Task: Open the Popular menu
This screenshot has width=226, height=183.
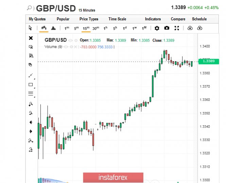Action: click(63, 19)
